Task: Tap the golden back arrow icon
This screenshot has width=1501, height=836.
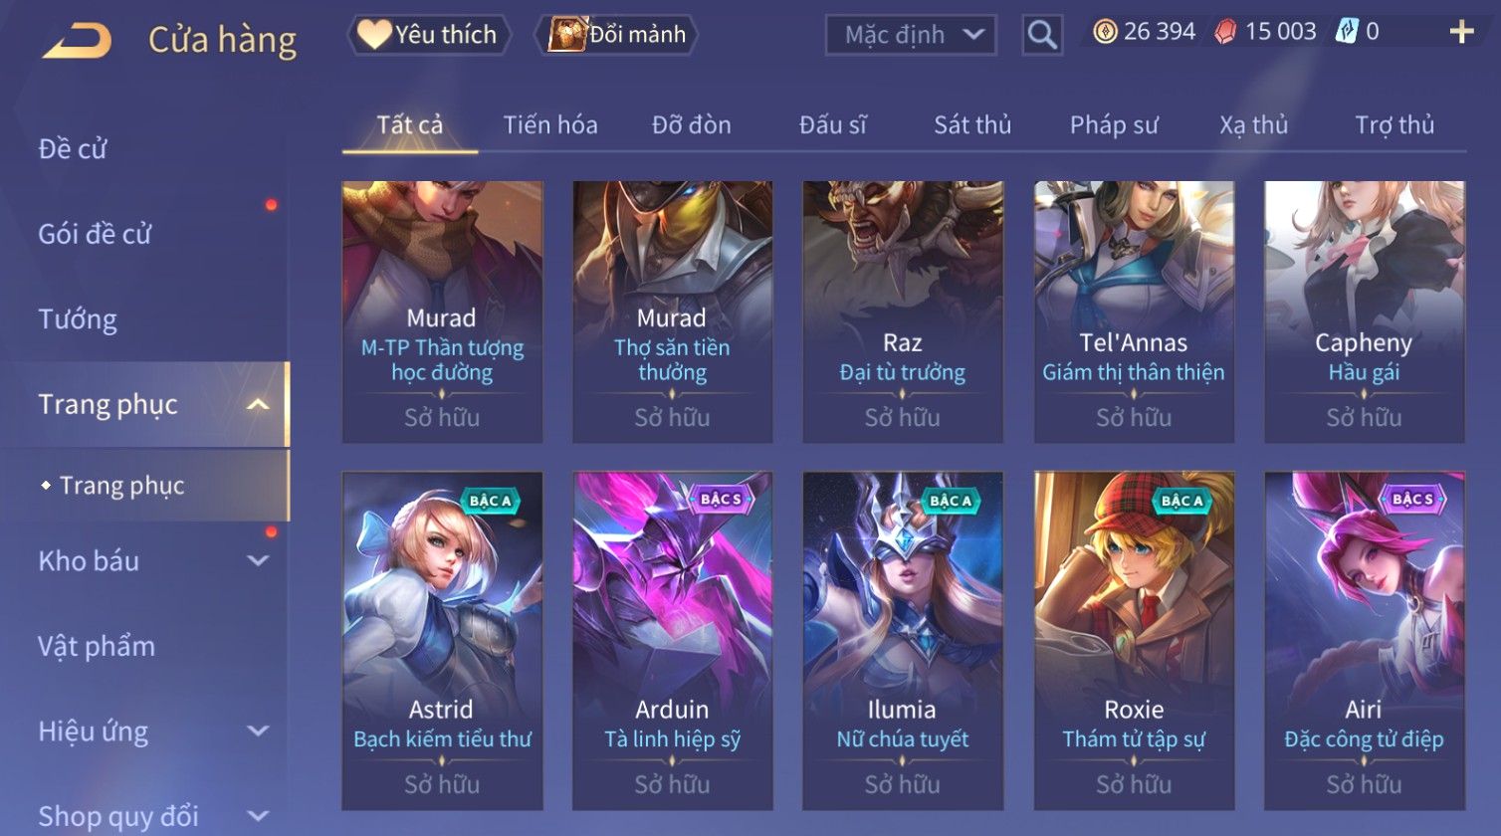Action: (x=77, y=41)
